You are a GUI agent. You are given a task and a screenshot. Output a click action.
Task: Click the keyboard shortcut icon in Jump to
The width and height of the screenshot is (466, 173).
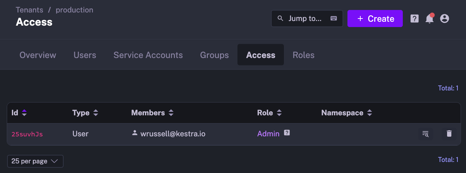334,19
